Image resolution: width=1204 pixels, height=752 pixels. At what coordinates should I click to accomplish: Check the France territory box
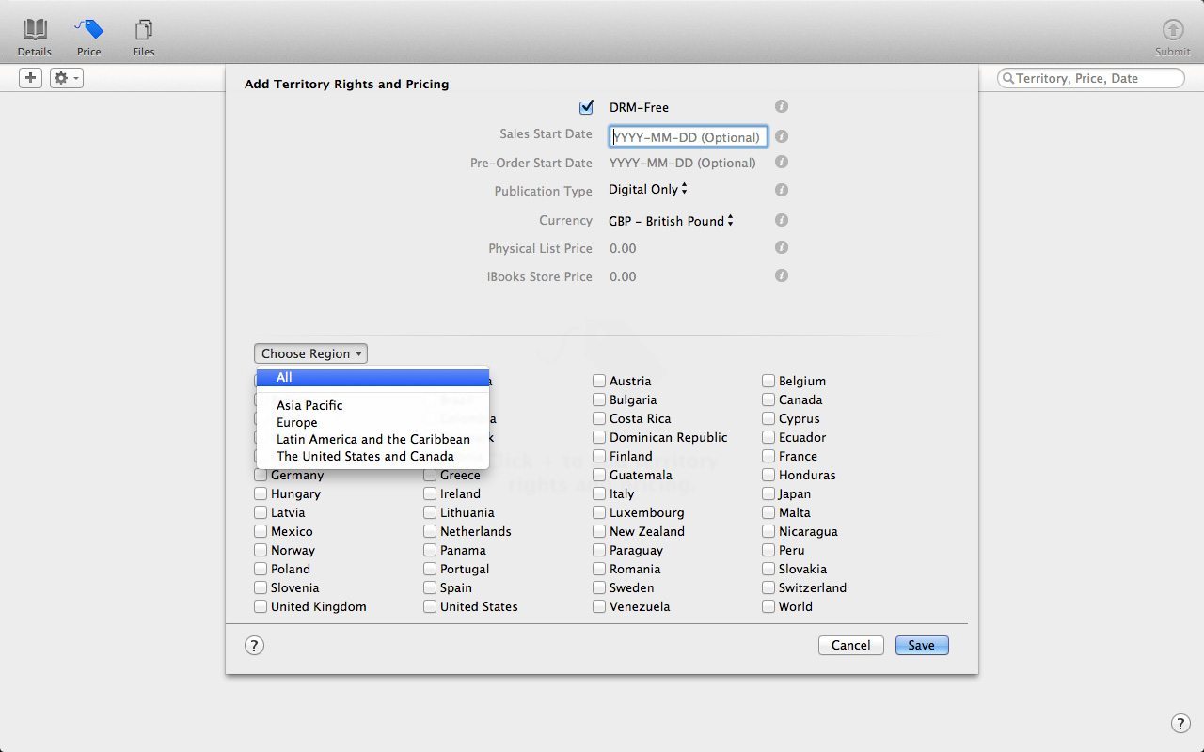coord(768,456)
